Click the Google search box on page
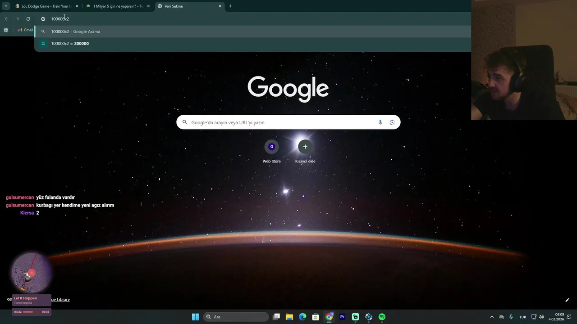 (288, 122)
